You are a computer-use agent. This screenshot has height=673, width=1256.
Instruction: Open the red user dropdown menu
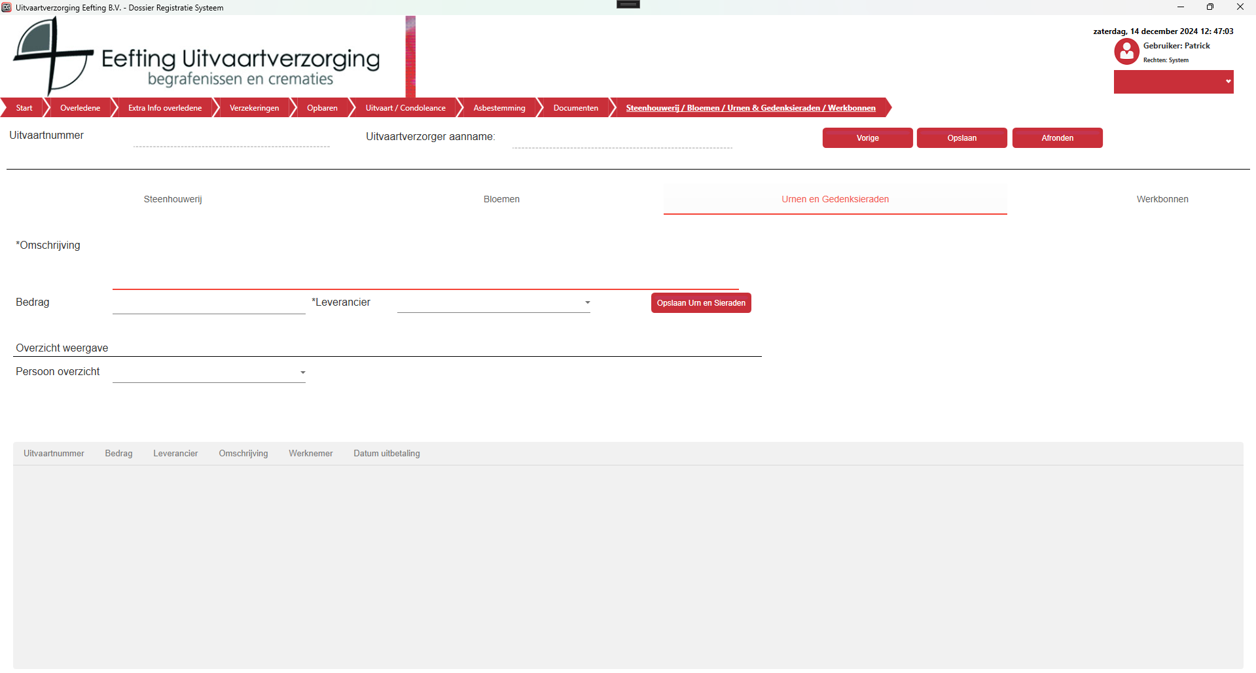pyautogui.click(x=1173, y=82)
